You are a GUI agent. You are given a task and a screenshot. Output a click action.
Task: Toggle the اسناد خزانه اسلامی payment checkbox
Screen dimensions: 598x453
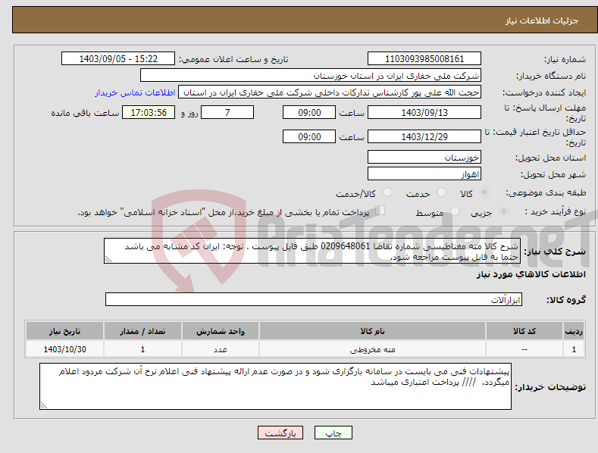click(x=380, y=210)
